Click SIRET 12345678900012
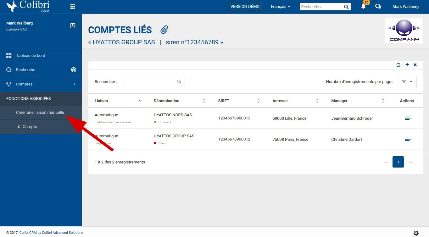429x237 pixels. (x=234, y=139)
